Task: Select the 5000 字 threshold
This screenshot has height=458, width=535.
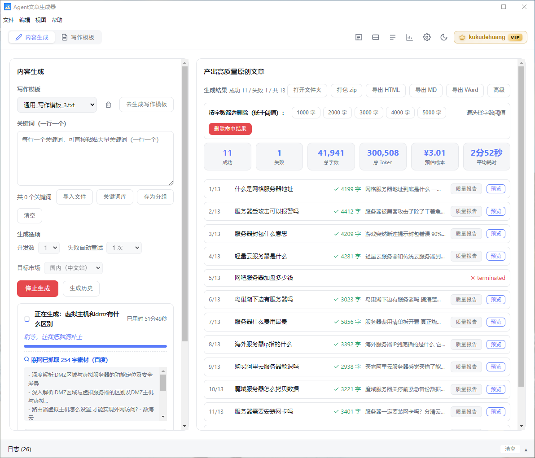Action: (x=432, y=113)
